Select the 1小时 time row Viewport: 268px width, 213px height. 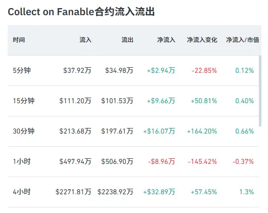(x=133, y=161)
